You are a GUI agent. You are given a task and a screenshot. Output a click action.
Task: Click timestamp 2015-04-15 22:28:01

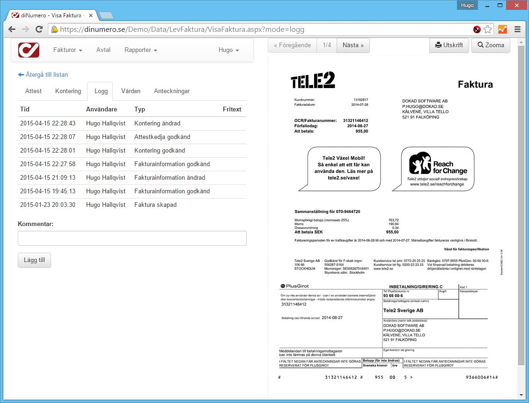(x=48, y=150)
